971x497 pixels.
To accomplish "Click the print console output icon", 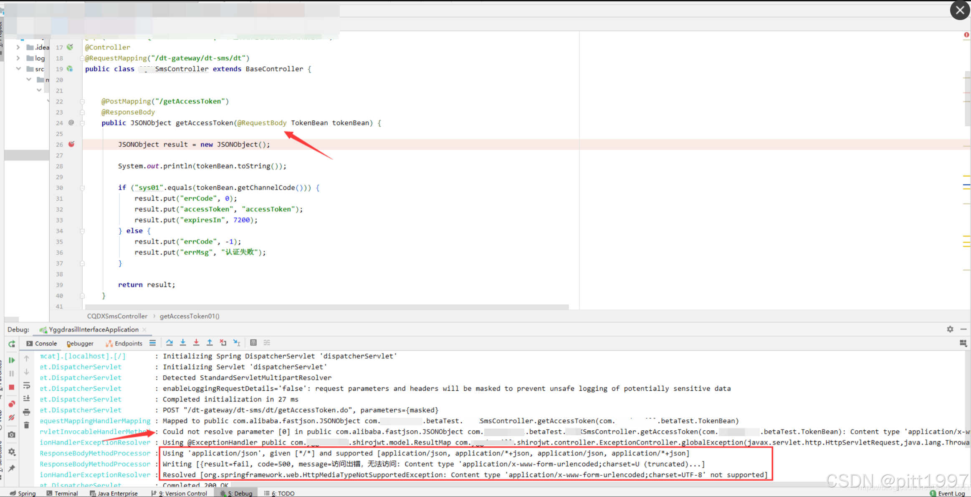I will 27,412.
